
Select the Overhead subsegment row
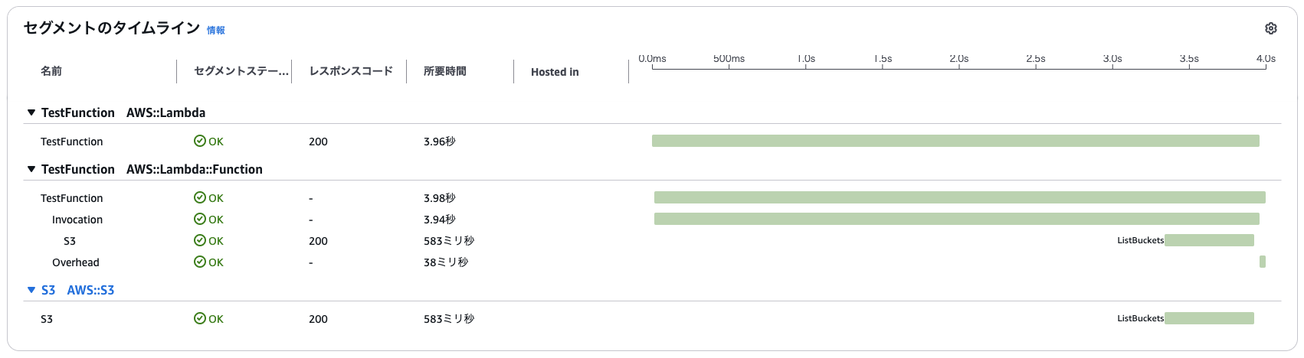[x=76, y=262]
